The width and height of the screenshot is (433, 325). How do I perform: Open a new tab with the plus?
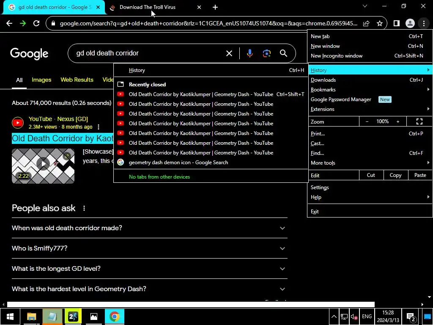tap(215, 7)
